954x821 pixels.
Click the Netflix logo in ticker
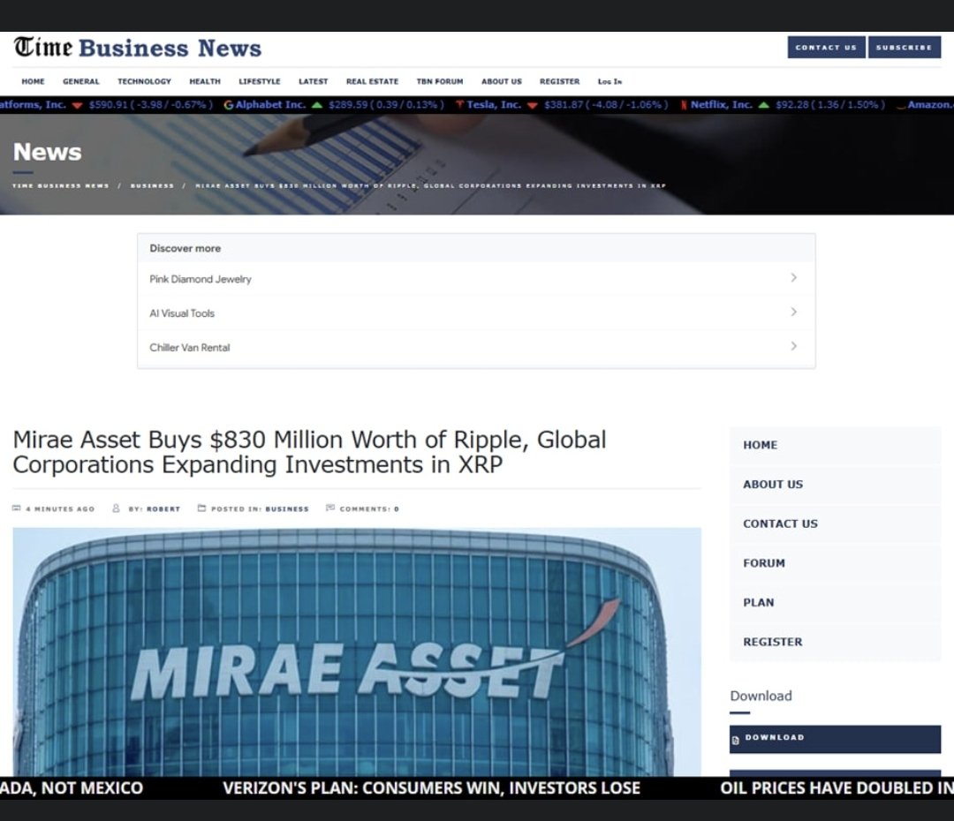pyautogui.click(x=684, y=104)
